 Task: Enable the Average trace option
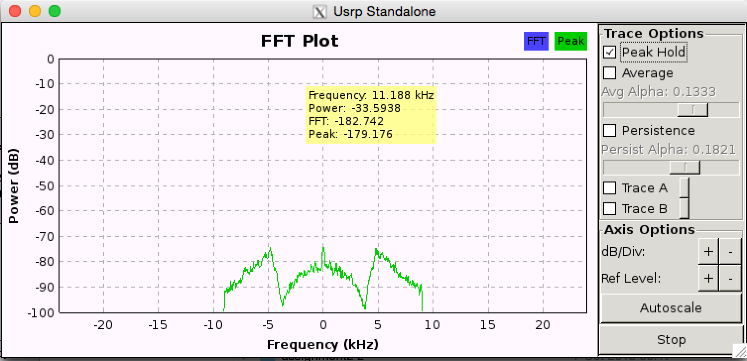(610, 73)
